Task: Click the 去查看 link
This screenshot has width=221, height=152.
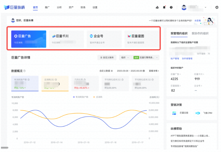Action: (197, 21)
